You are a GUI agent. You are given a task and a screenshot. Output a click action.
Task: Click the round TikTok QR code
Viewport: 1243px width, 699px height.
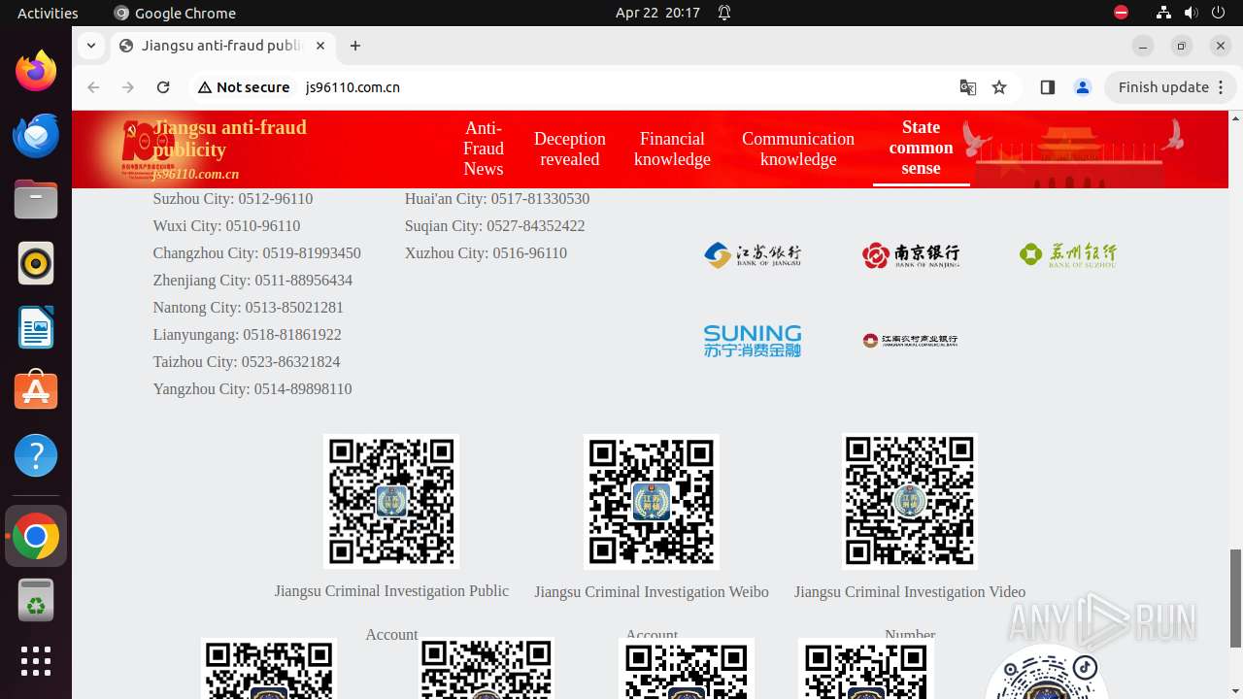tap(1047, 673)
